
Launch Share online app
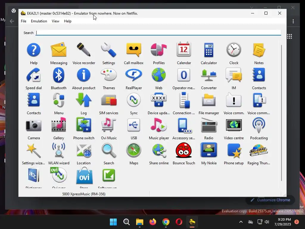click(x=159, y=151)
